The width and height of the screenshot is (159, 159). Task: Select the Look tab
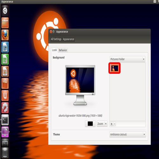pos(54,50)
